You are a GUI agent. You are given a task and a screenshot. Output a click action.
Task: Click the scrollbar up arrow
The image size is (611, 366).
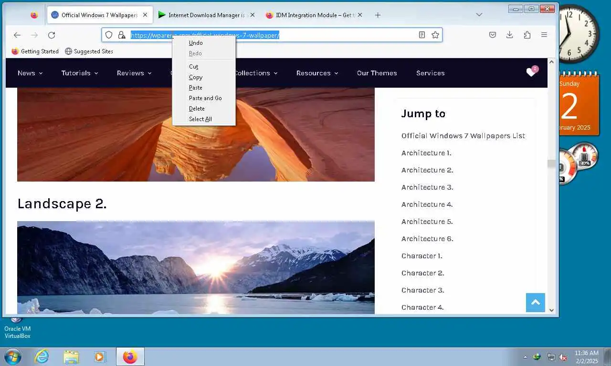[x=551, y=62]
